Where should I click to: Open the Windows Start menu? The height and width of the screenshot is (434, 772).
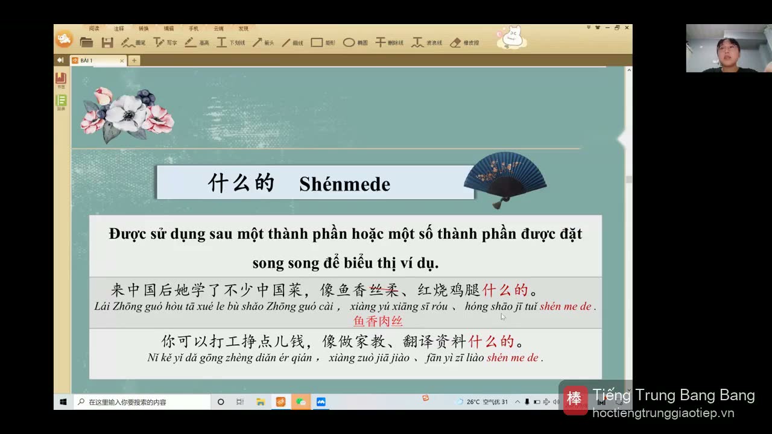point(63,401)
